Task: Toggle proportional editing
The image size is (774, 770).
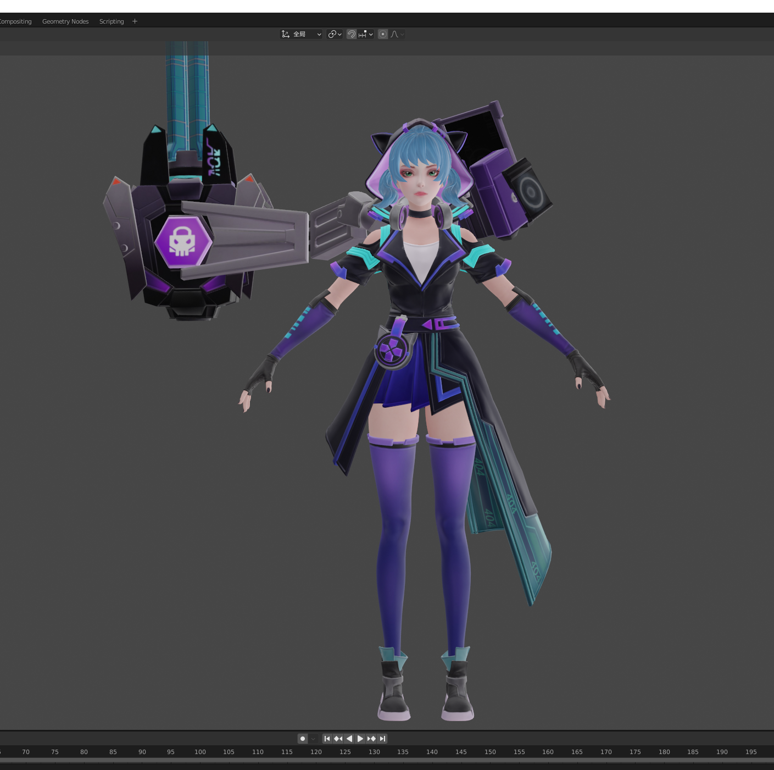Action: [383, 34]
